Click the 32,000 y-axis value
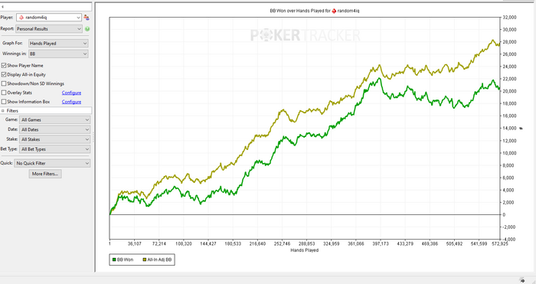The width and height of the screenshot is (536, 284). [509, 17]
